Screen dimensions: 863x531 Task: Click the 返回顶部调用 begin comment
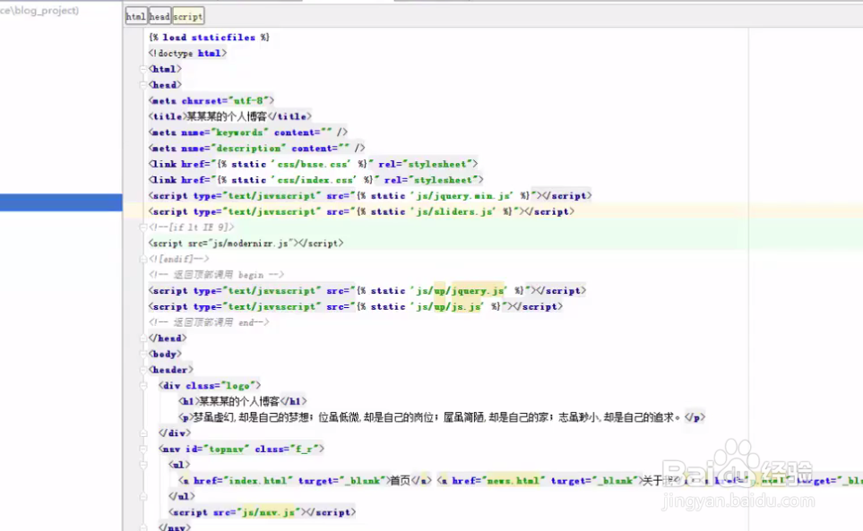[216, 275]
